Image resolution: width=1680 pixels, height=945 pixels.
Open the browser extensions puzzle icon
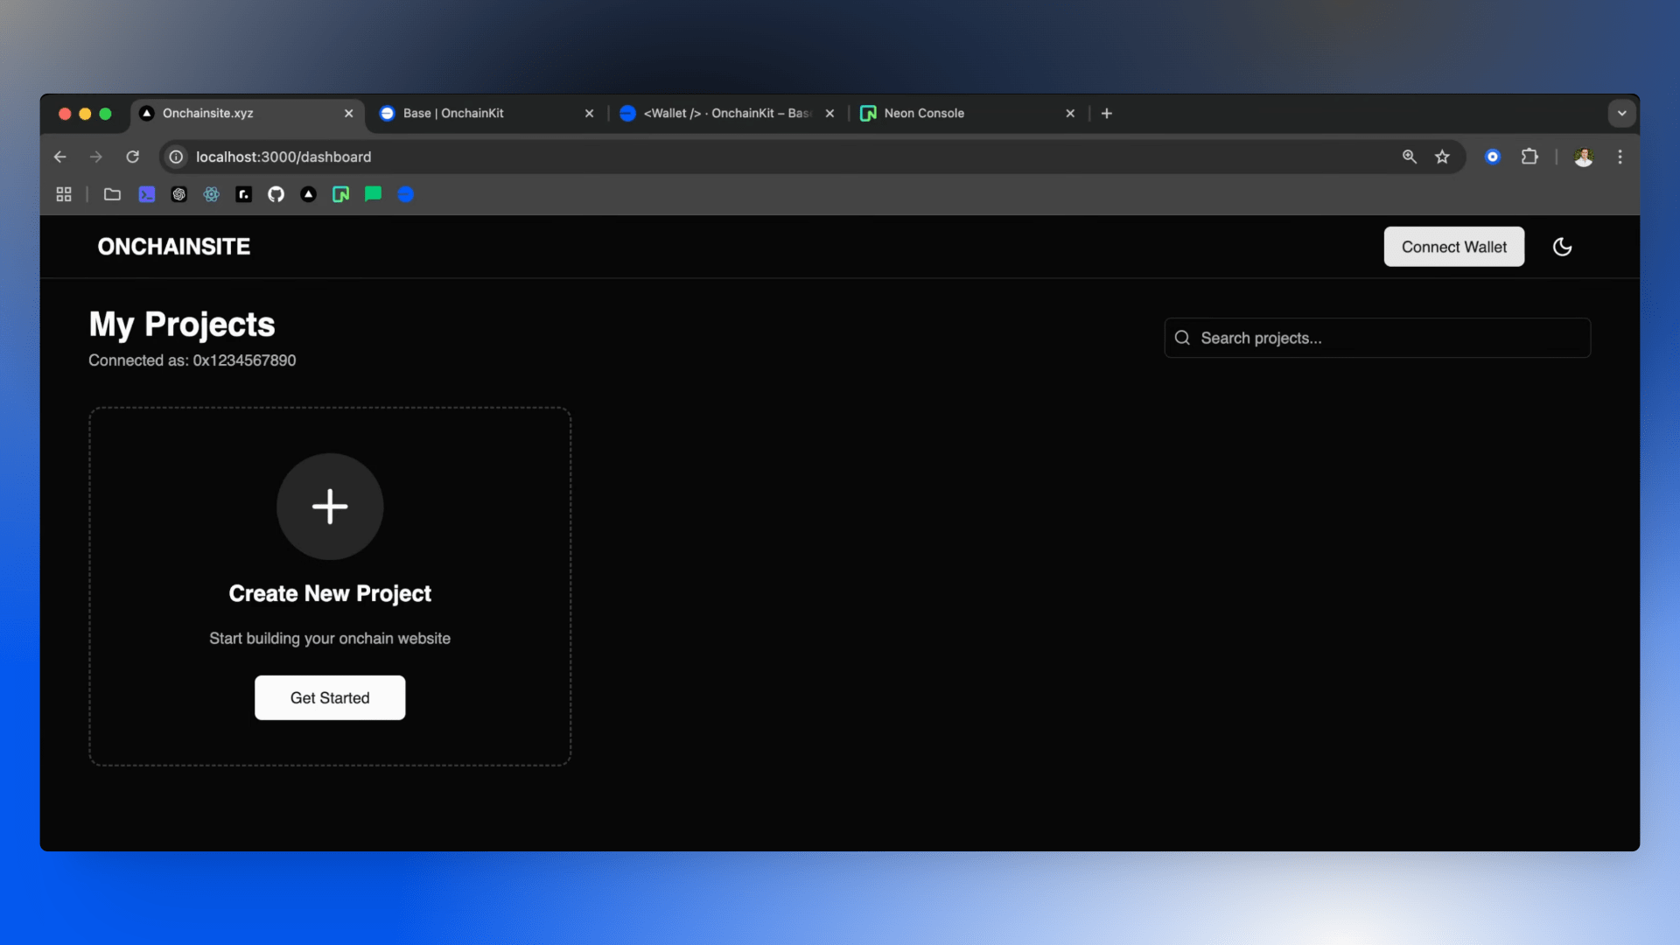click(1529, 157)
